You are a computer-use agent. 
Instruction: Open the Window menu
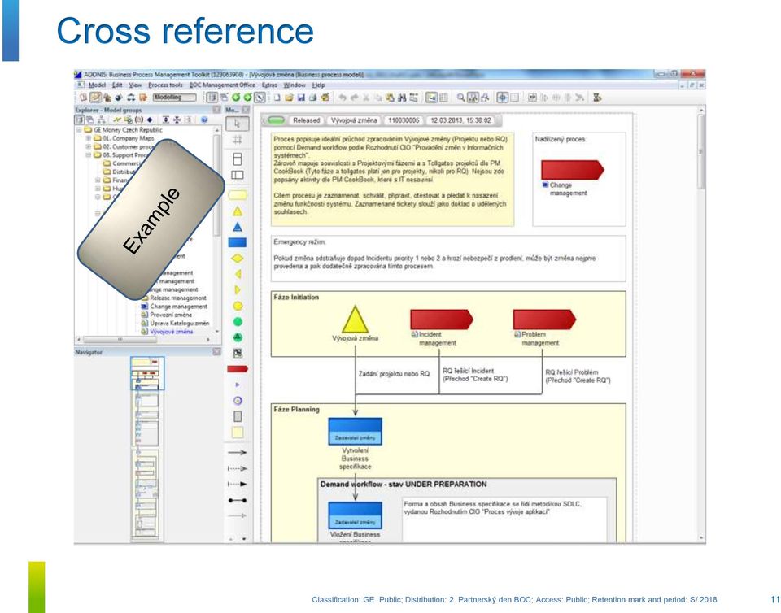coord(295,85)
